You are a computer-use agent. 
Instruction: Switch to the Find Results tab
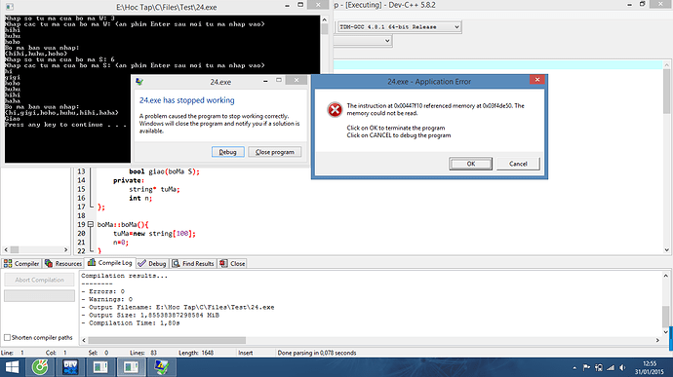tap(193, 263)
